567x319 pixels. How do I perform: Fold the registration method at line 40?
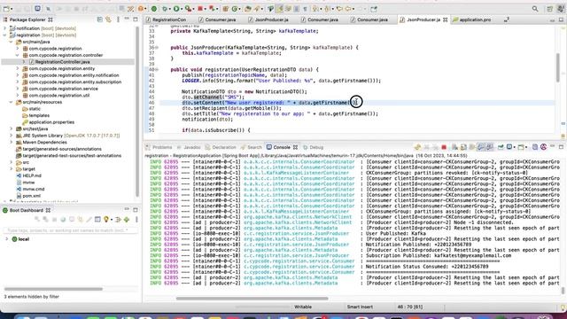pos(157,69)
